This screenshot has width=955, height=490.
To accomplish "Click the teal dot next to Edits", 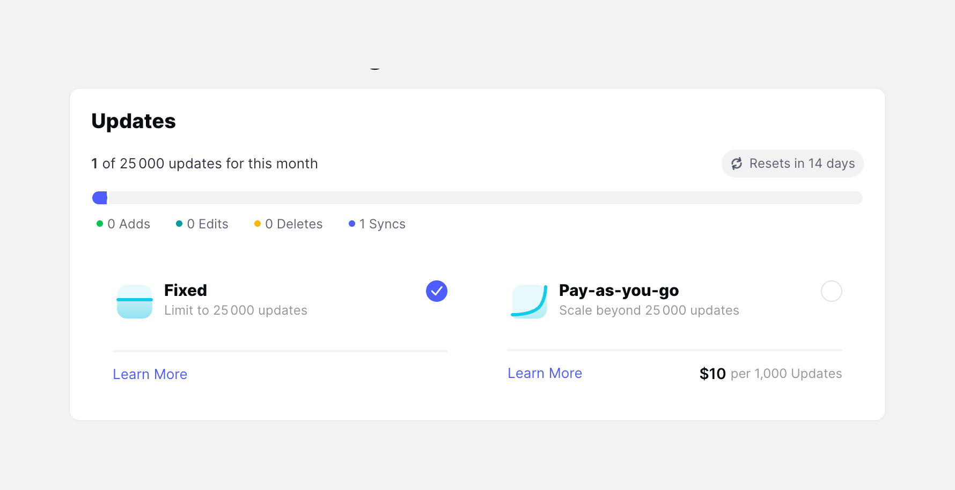I will click(x=179, y=224).
